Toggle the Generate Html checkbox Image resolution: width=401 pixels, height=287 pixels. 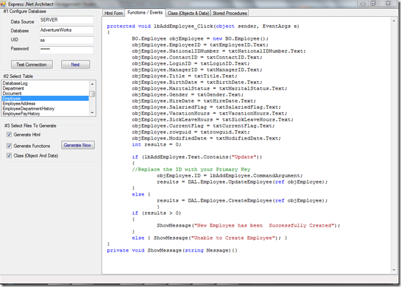pos(9,134)
